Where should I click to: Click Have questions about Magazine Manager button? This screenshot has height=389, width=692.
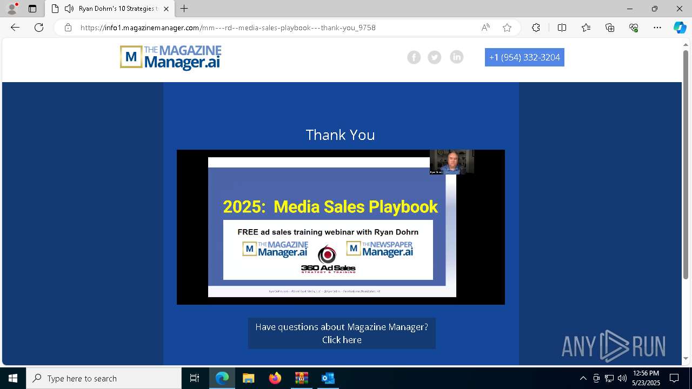click(342, 333)
